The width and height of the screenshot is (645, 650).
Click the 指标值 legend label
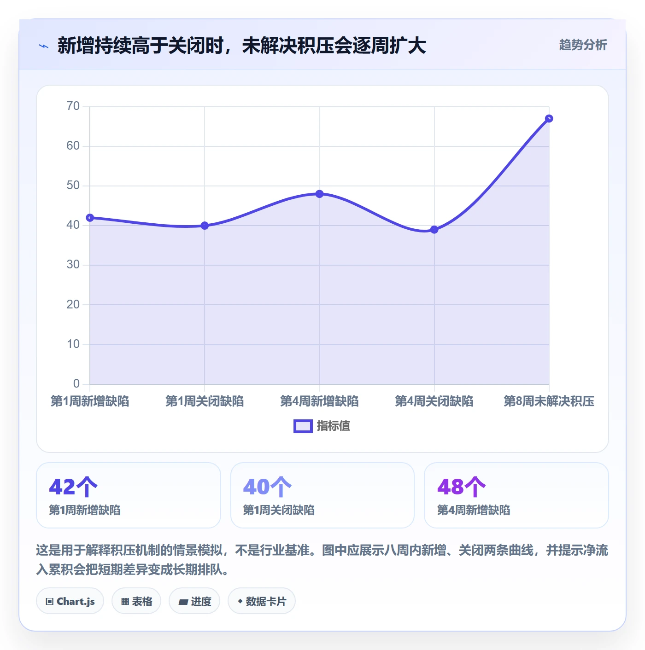[x=334, y=426]
